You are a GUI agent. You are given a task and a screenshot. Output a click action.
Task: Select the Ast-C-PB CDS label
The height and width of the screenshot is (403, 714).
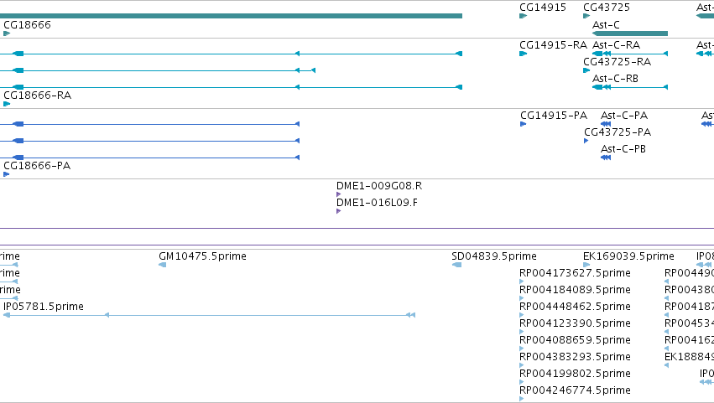click(623, 149)
